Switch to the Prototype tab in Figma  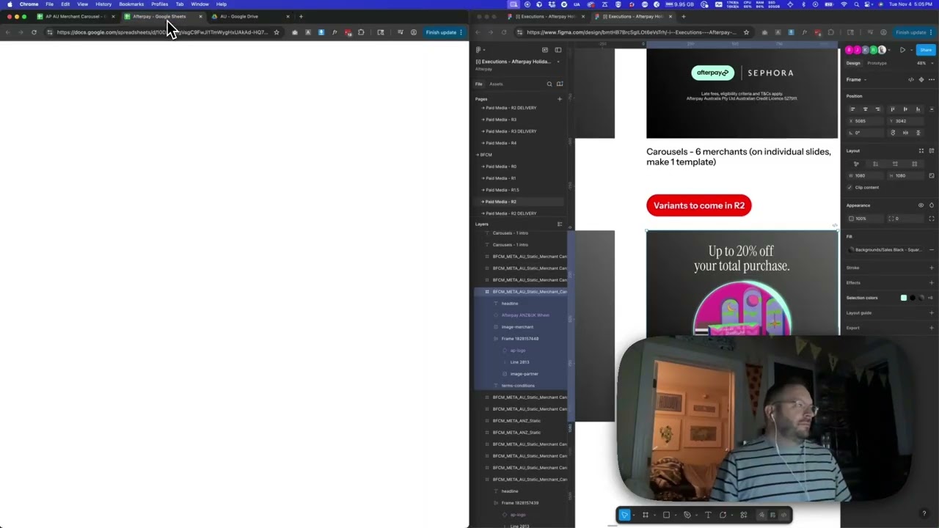[877, 63]
